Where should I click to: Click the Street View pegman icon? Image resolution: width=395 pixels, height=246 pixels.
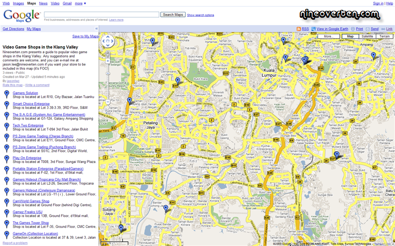coord(108,54)
